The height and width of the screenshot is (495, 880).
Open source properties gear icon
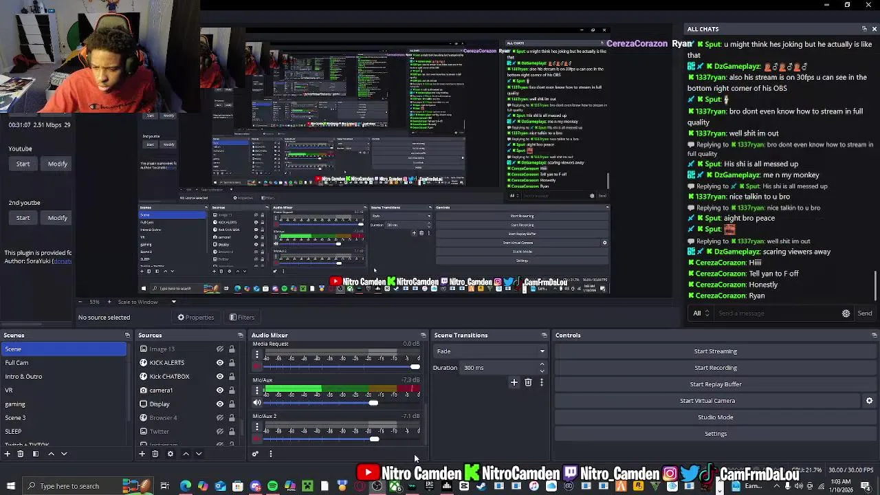(x=170, y=454)
